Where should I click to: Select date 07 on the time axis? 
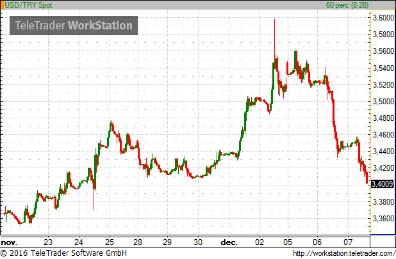pyautogui.click(x=348, y=242)
